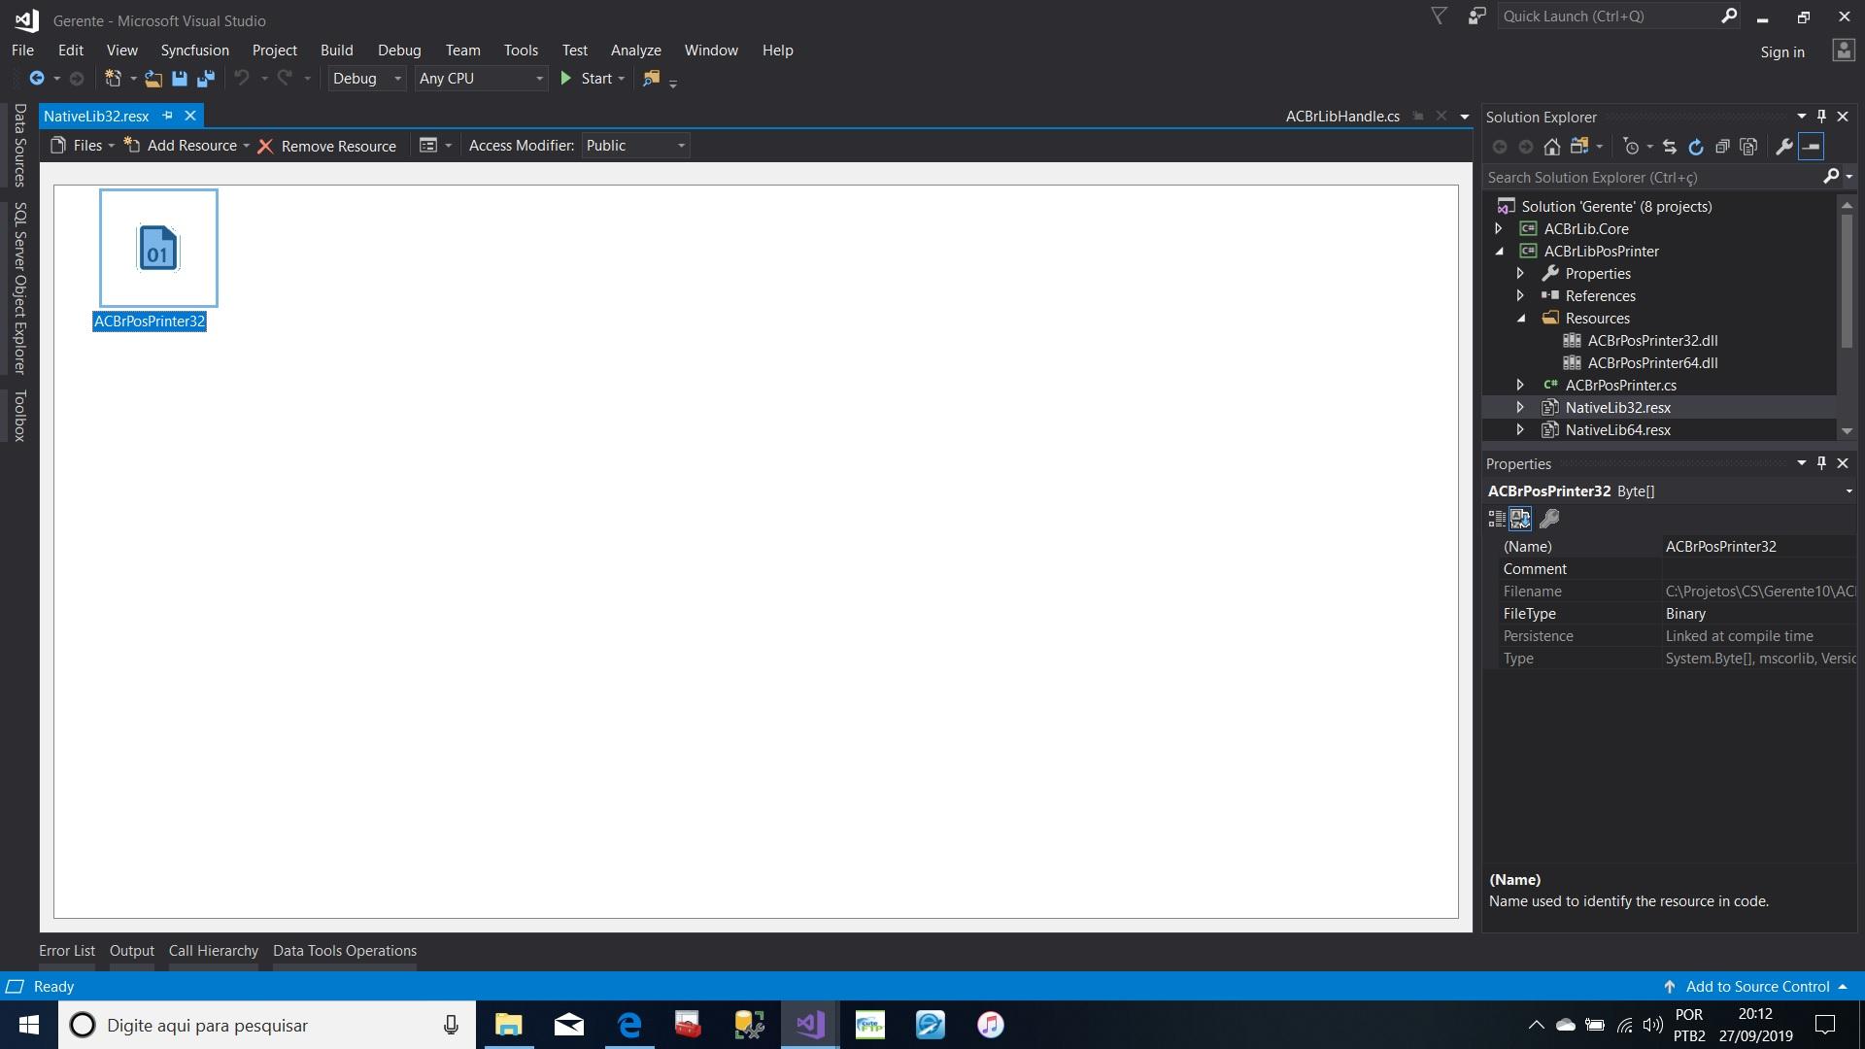Screen dimensions: 1865x1049
Task: Open the Access Modifier Public dropdown
Action: tap(635, 146)
